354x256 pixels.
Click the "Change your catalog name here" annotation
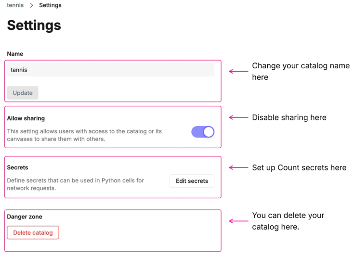click(301, 71)
